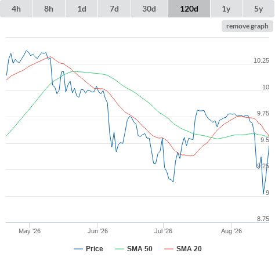Switch to the 1d range
The height and width of the screenshot is (264, 275).
tap(82, 9)
